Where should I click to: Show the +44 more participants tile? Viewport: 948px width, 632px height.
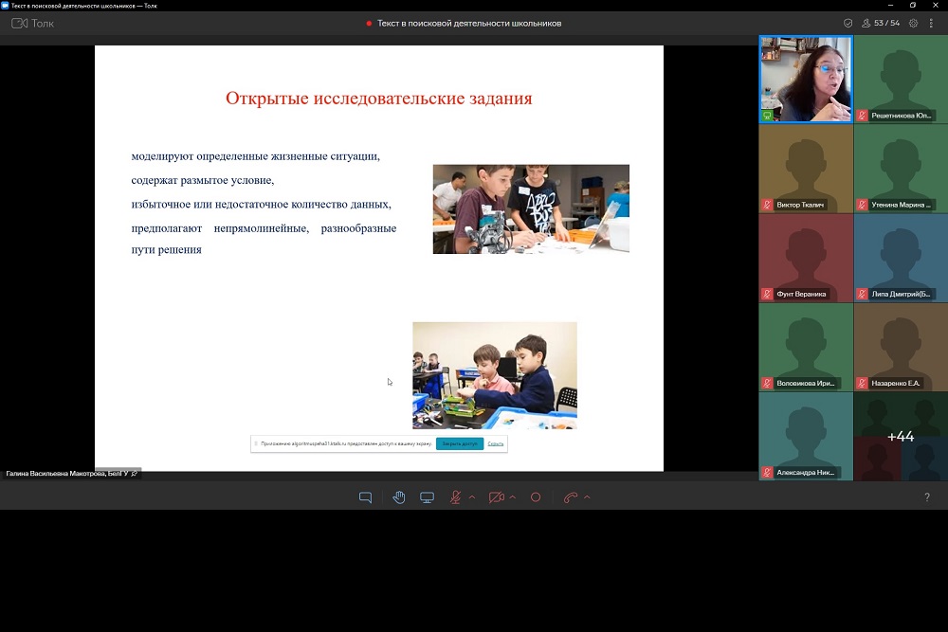click(x=900, y=436)
